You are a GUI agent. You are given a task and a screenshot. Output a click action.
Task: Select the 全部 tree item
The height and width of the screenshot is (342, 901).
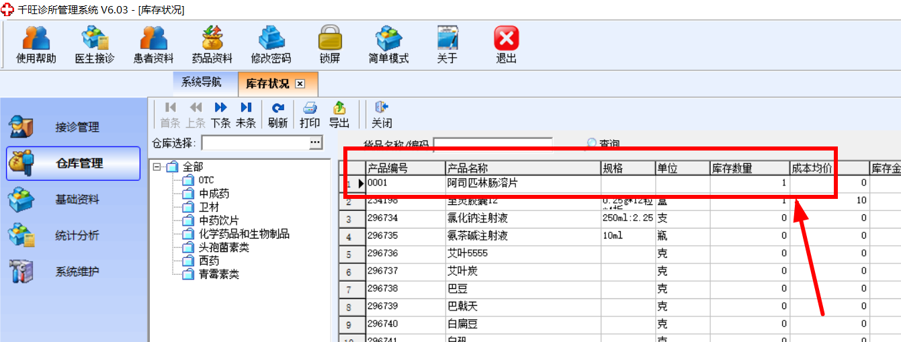coord(193,167)
